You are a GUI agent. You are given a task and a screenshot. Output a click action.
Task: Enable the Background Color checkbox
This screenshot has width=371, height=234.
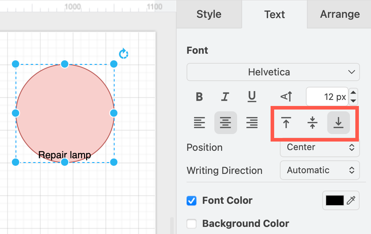click(192, 224)
